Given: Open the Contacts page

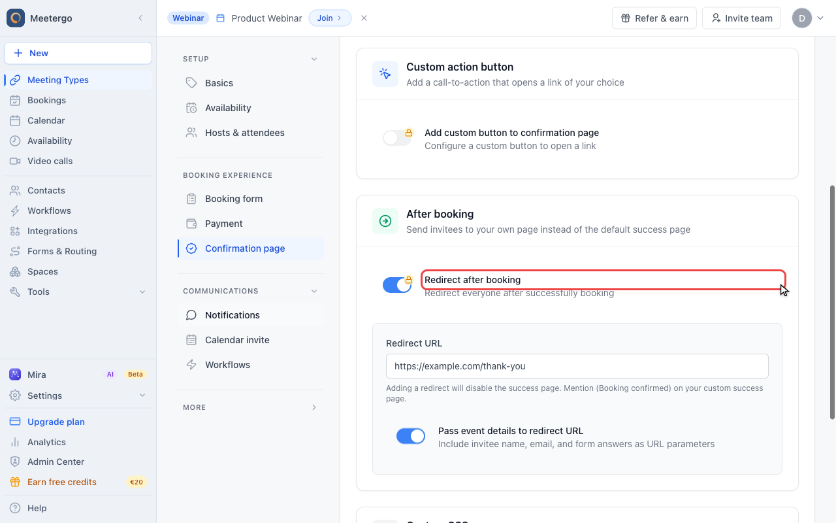Looking at the screenshot, I should (x=78, y=190).
